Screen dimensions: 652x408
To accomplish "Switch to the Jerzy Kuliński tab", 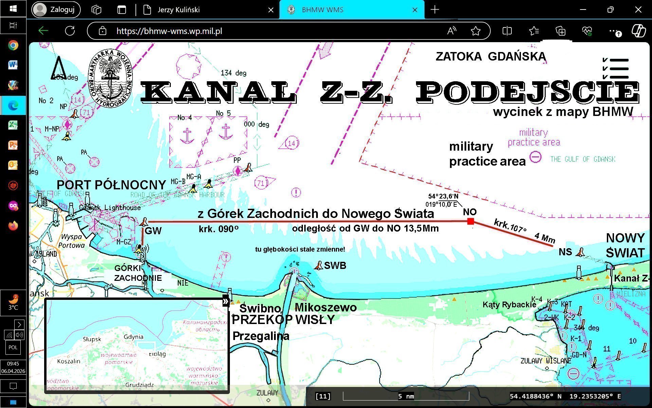I will pos(179,10).
